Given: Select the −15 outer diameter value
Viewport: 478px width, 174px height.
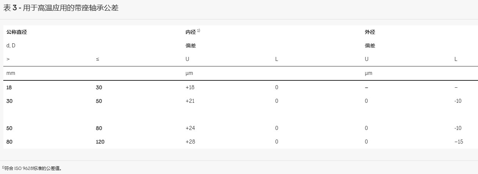Looking at the screenshot, I should (459, 142).
